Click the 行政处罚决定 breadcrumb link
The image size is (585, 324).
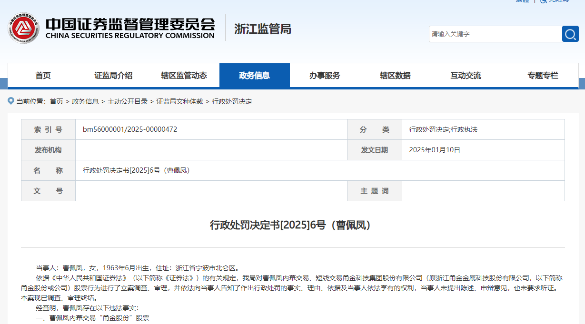232,101
